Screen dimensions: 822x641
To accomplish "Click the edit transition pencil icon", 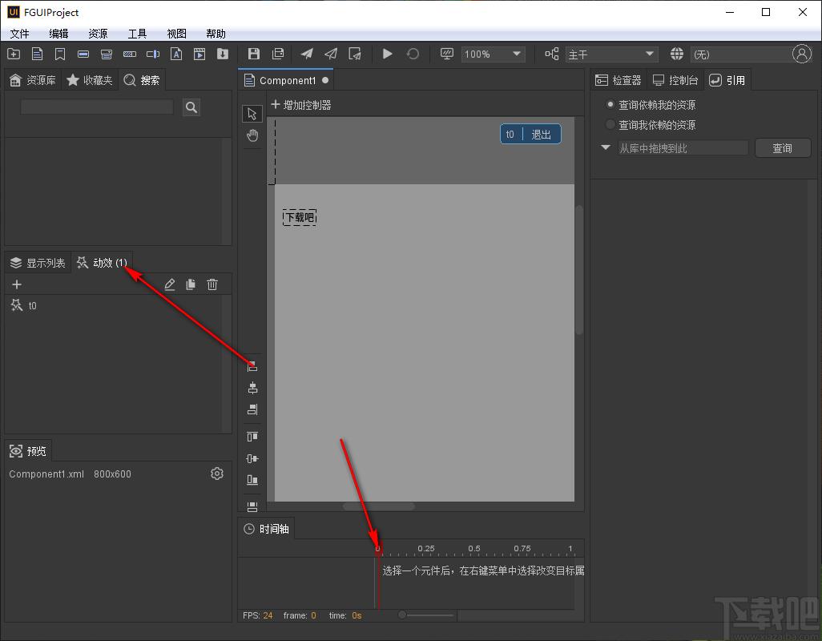I will pos(169,284).
